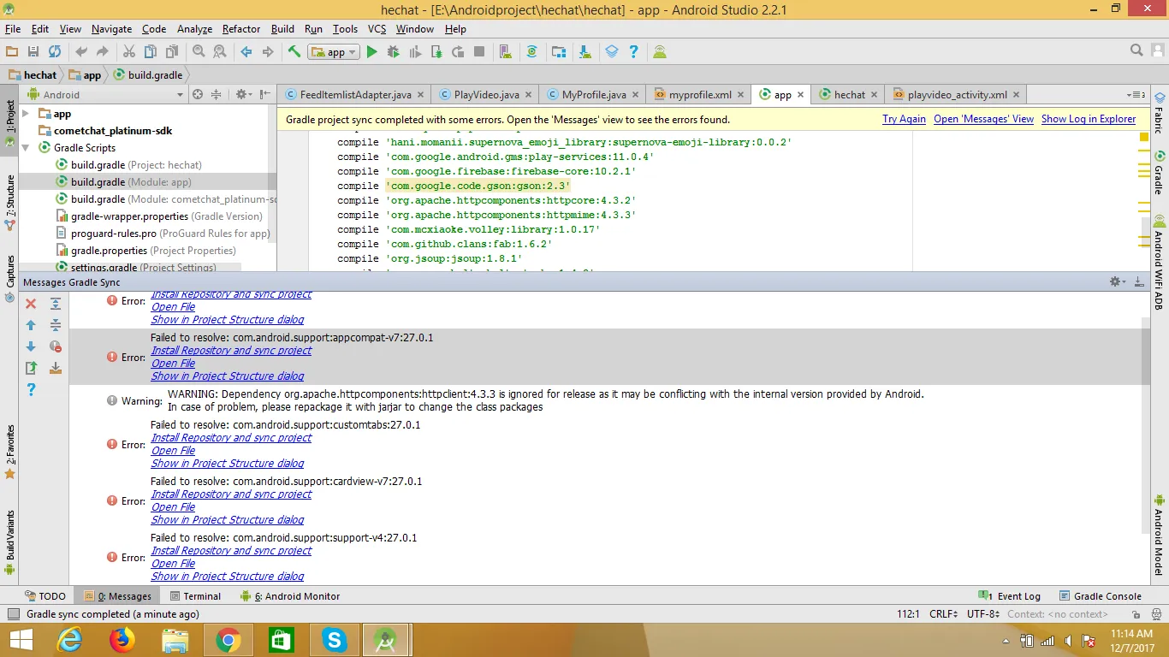This screenshot has width=1169, height=657.
Task: Click the Undo arrow in toolbar
Action: click(81, 52)
